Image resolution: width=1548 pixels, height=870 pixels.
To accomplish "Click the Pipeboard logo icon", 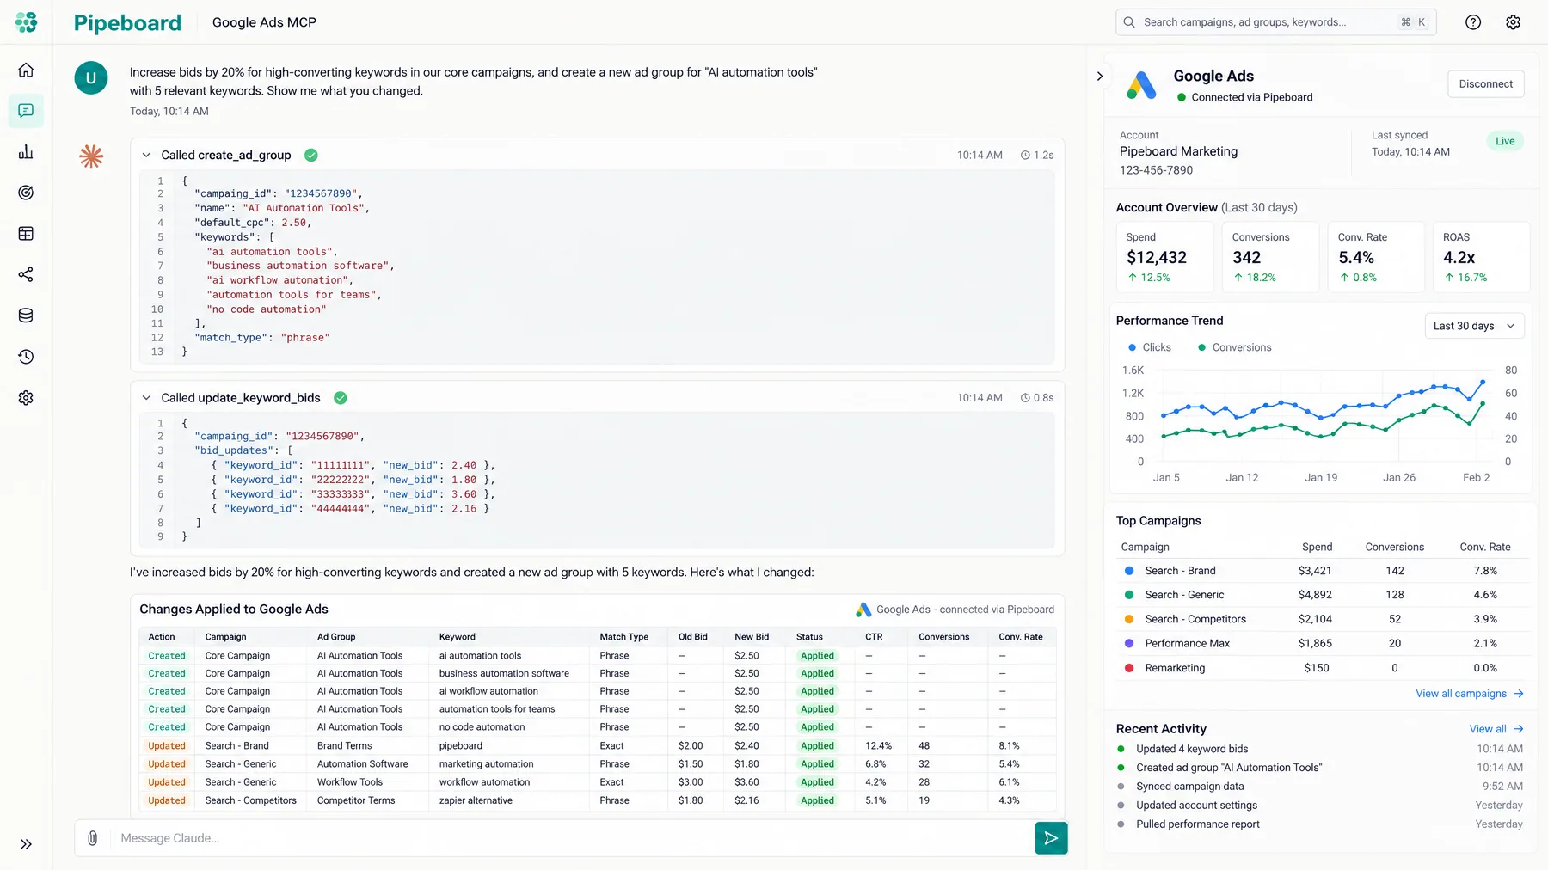I will [x=26, y=22].
